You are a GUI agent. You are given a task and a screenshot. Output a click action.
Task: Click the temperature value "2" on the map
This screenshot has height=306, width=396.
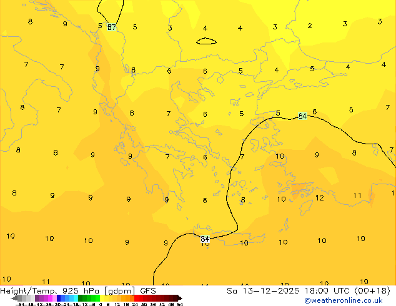pyautogui.click(x=310, y=26)
